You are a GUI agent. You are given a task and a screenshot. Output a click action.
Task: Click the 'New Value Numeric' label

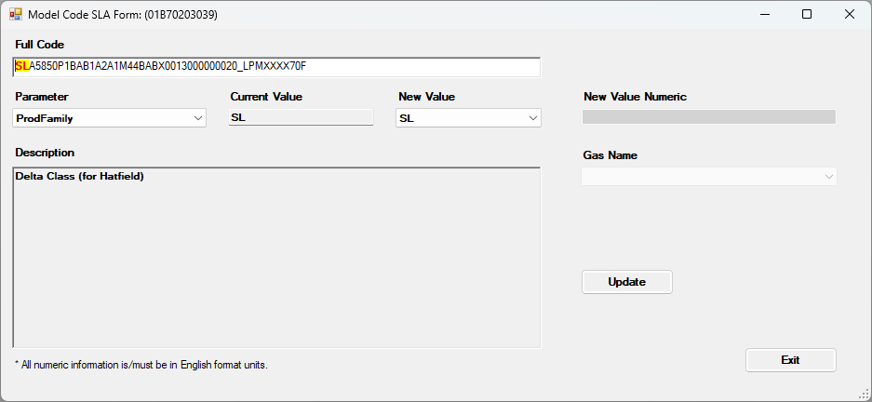coord(635,97)
